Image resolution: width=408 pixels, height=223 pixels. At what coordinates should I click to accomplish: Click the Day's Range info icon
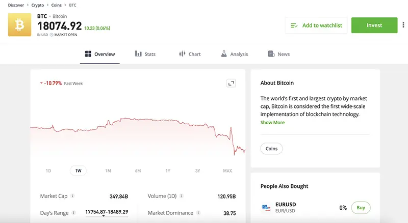(x=73, y=213)
